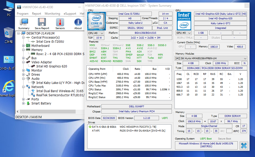Click the SR2ZU, SR342 SSPEC field

coord(136,28)
